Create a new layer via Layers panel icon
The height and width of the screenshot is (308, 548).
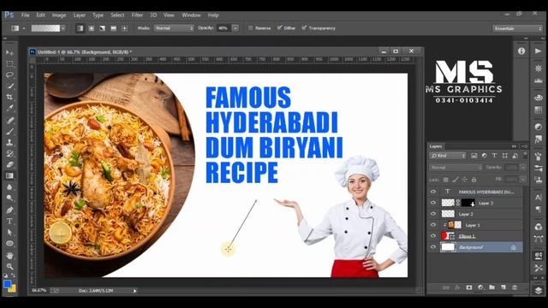coord(503,287)
